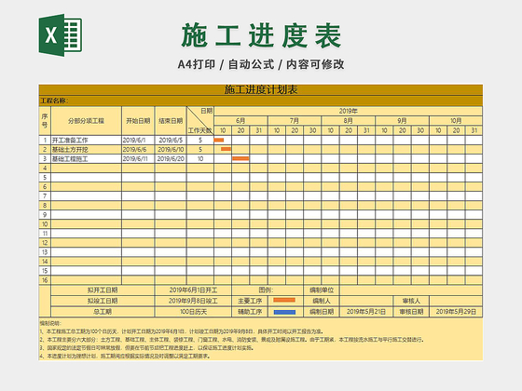This screenshot has width=522, height=391.
Task: Click the start date 2019/6/11
Action: pyautogui.click(x=138, y=158)
